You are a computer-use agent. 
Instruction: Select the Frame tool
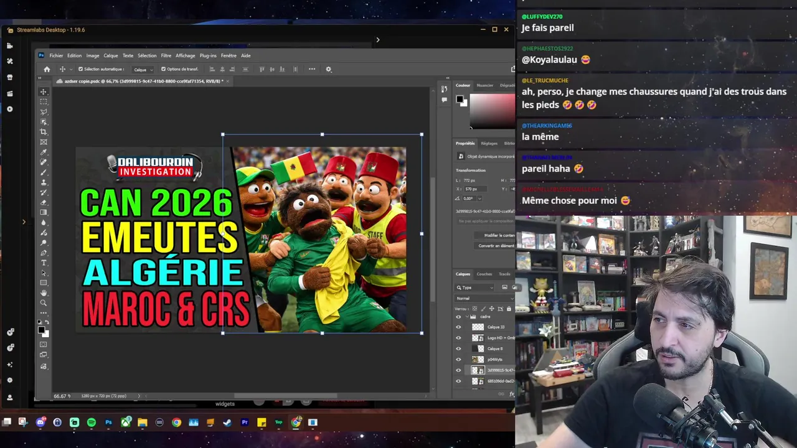pos(44,142)
